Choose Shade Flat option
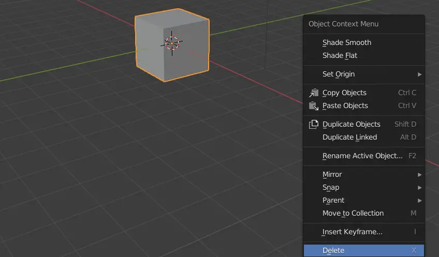The height and width of the screenshot is (257, 439). click(x=364, y=55)
